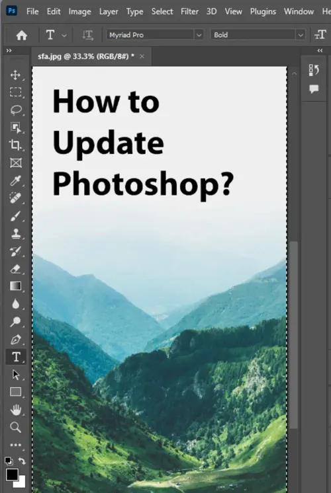Select the Blur tool

15,304
